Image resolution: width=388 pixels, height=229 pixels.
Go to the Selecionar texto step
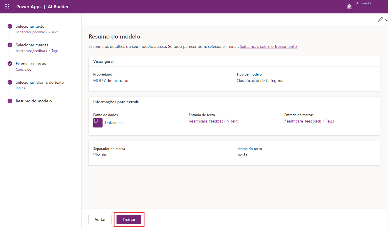pyautogui.click(x=30, y=26)
